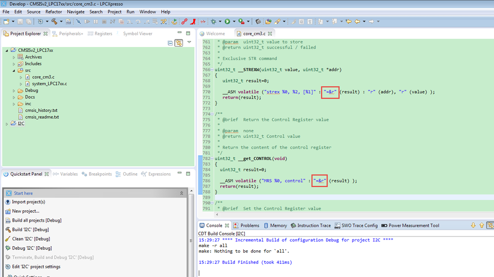
Task: Collapse function fold marker at line 782
Action: tap(212, 158)
